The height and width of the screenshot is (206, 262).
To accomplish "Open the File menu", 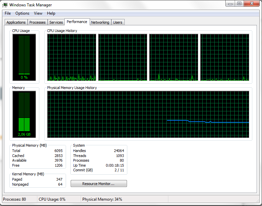I will (x=8, y=13).
